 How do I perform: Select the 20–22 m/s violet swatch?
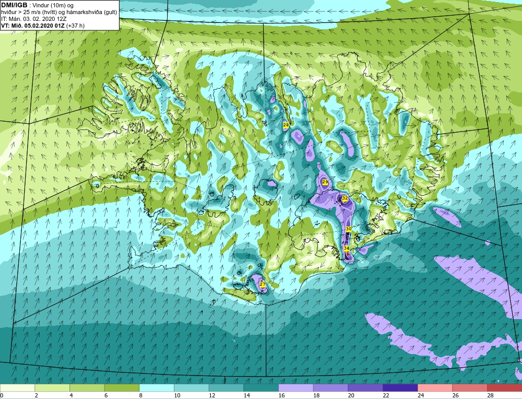tap(365, 388)
